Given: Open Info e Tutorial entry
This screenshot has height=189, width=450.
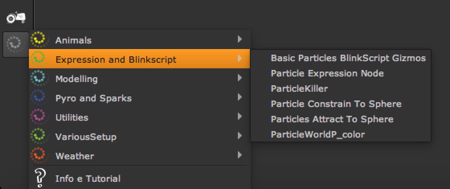Looking at the screenshot, I should pos(88,179).
